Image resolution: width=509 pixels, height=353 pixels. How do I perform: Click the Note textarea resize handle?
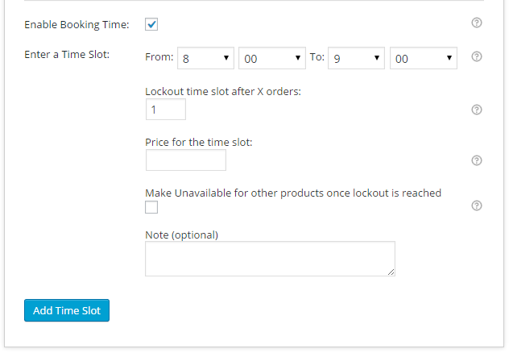tap(391, 272)
